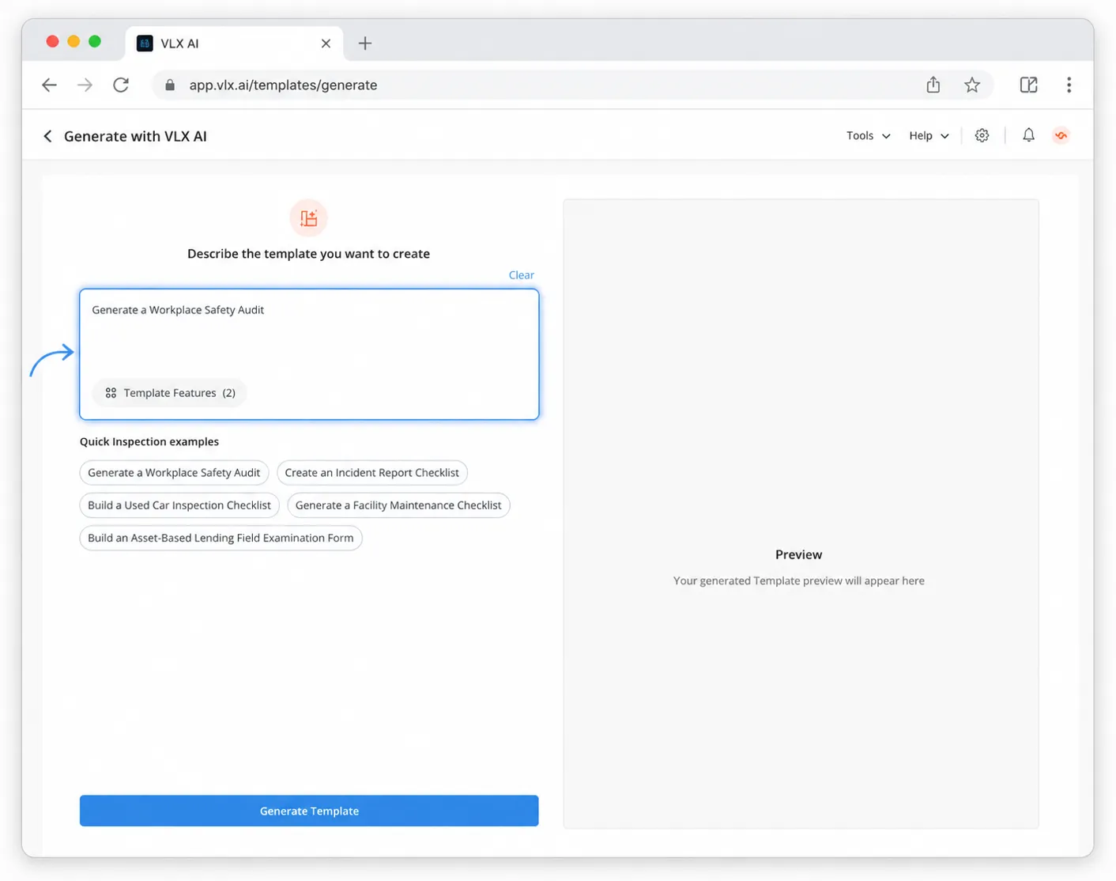
Task: Pick Build a Used Car Inspection Checklist
Action: tap(179, 505)
